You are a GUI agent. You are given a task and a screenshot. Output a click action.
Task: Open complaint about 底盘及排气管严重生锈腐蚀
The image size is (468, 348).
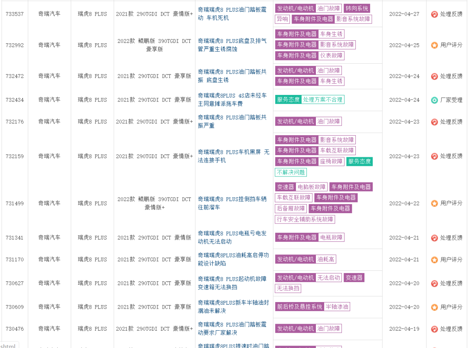coord(232,45)
